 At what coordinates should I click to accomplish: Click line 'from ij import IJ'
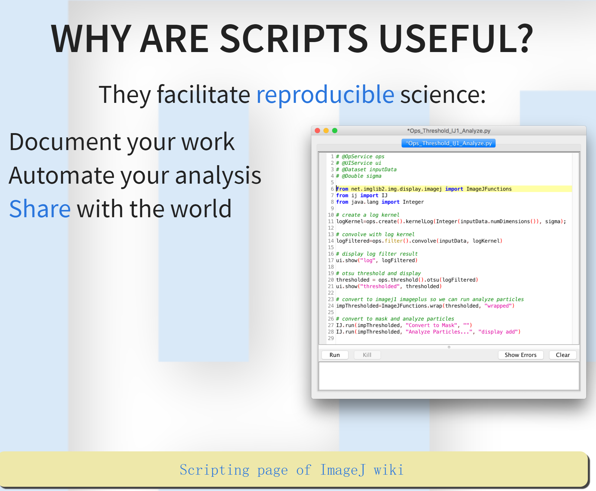[362, 195]
